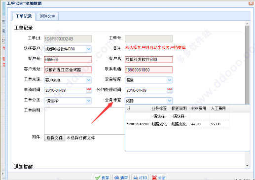Click the 材料费用 column header
This screenshot has width=255, height=180.
[x=199, y=108]
